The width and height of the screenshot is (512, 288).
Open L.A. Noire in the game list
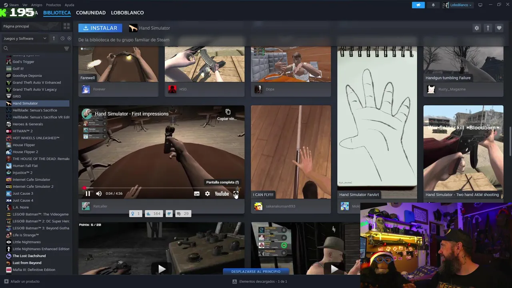point(20,207)
